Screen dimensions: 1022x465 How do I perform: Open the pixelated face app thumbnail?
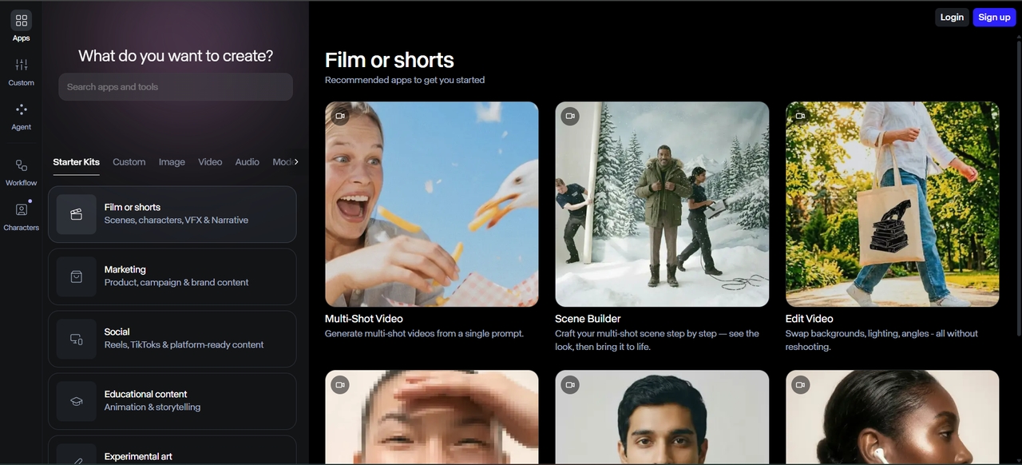click(x=431, y=417)
